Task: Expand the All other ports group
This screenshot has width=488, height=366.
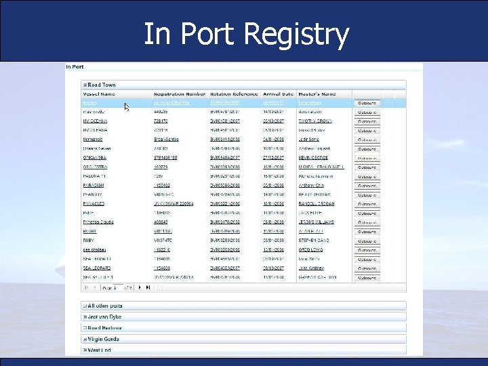Action: pyautogui.click(x=85, y=306)
